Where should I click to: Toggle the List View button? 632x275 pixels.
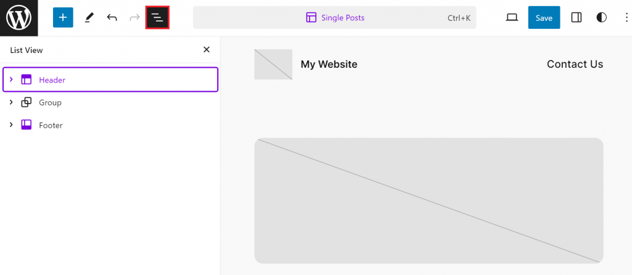click(x=157, y=18)
